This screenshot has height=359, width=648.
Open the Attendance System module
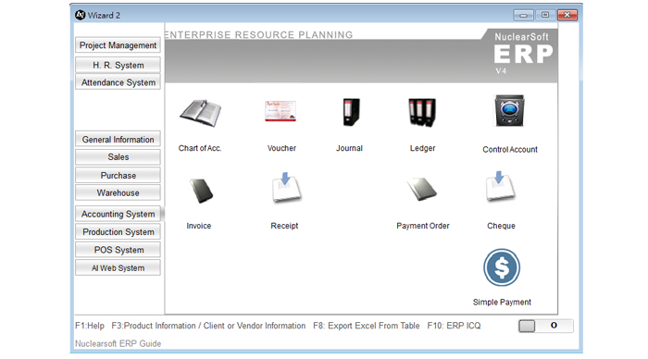(118, 82)
